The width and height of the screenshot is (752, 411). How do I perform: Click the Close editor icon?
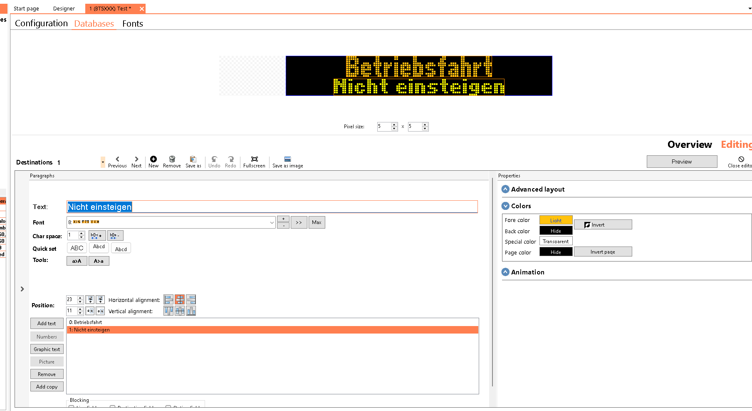click(x=741, y=162)
